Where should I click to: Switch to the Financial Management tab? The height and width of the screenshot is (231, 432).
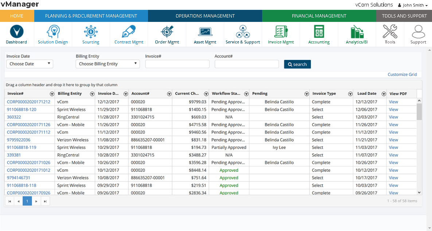[319, 16]
